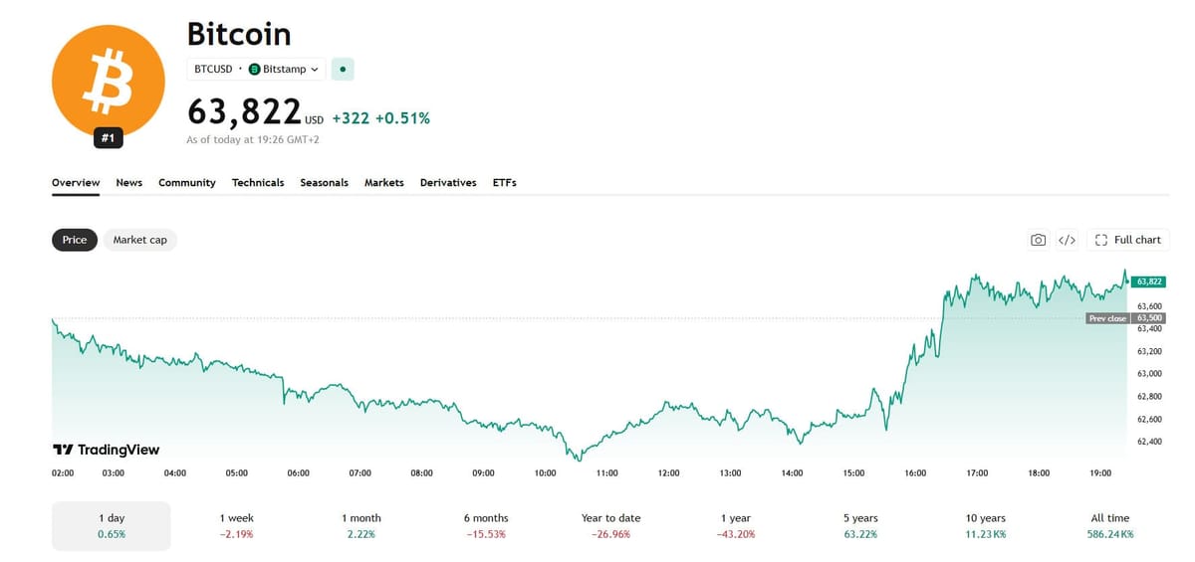Open the embed code icon
The image size is (1195, 562).
[1067, 240]
